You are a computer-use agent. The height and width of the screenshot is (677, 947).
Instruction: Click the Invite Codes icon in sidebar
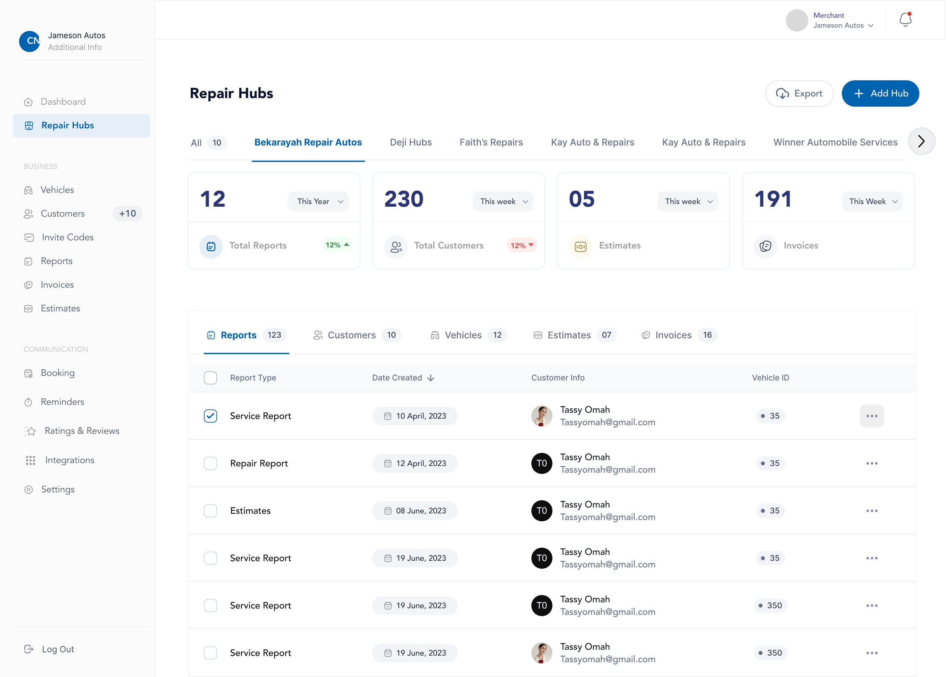click(29, 238)
